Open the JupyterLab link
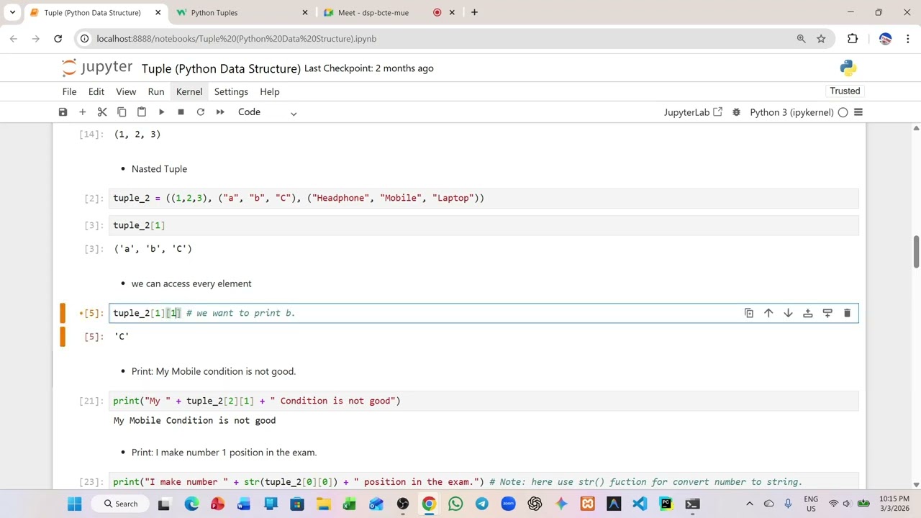 pyautogui.click(x=693, y=112)
